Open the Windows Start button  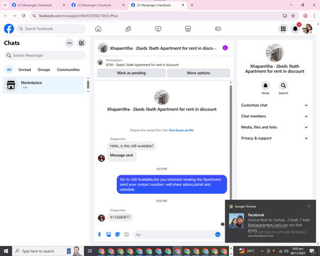pyautogui.click(x=6, y=251)
